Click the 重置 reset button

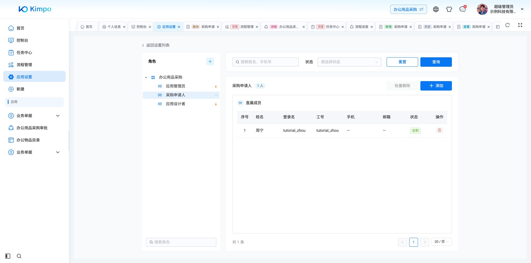(x=402, y=62)
